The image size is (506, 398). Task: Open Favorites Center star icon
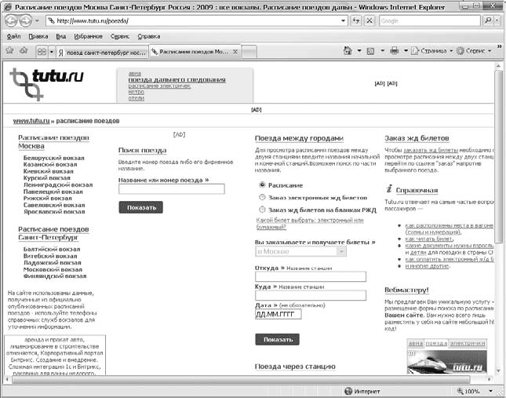tap(9, 51)
